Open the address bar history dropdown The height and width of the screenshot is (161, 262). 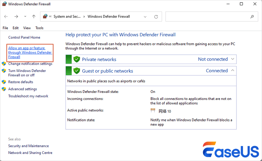(146, 16)
